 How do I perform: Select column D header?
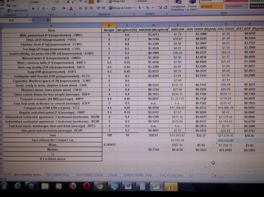(153, 25)
